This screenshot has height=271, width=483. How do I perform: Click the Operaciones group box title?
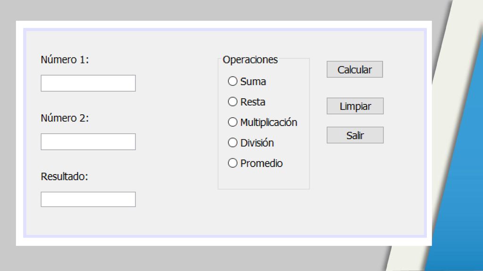250,60
